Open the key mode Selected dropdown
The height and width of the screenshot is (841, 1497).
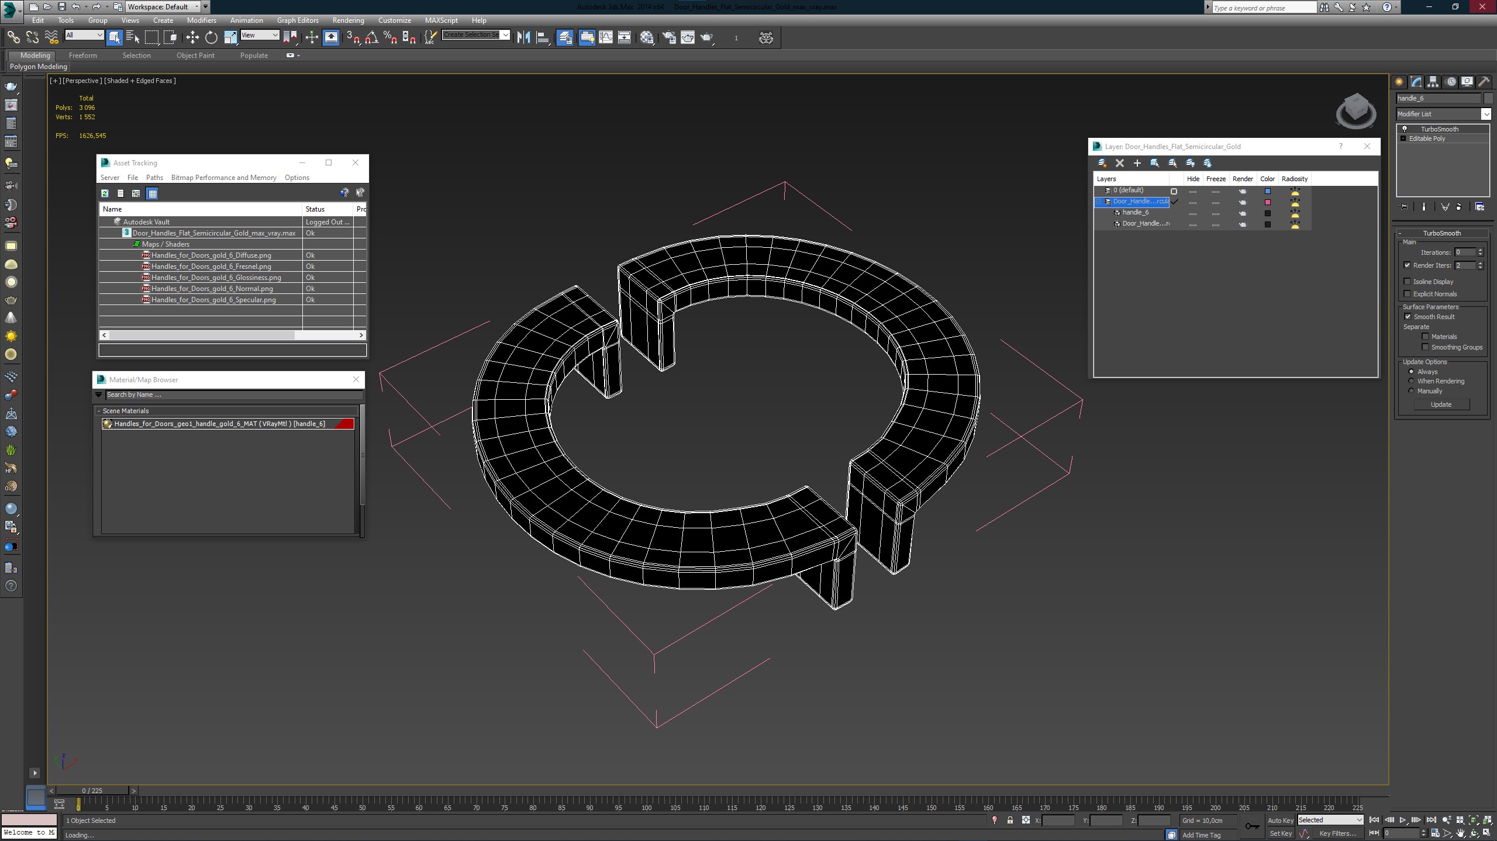click(x=1330, y=820)
